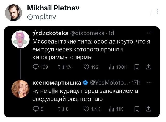
Task: Click Mikhail Pletnev profile avatar
Action: coord(13,13)
